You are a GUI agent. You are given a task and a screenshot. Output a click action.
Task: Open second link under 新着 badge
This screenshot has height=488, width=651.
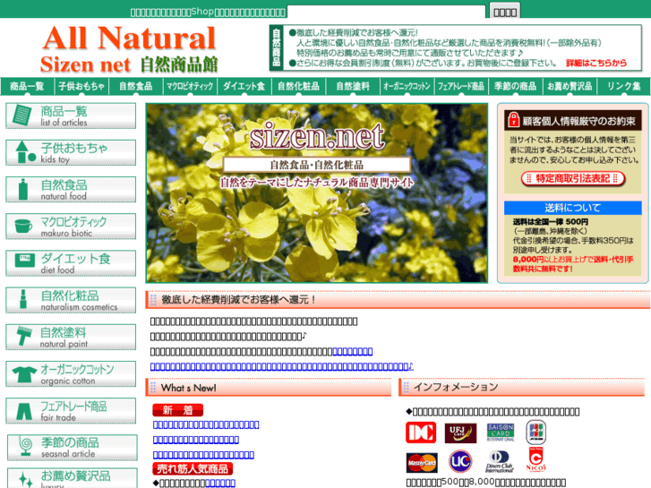196,440
